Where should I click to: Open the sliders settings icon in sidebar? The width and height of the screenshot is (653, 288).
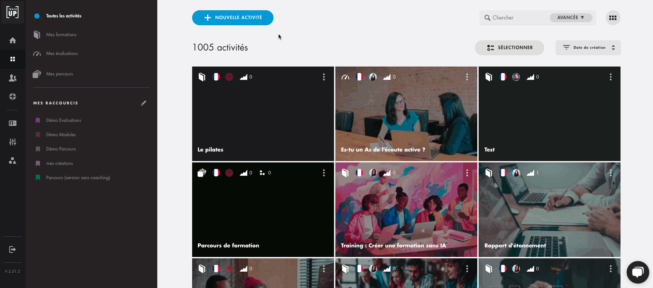point(13,142)
